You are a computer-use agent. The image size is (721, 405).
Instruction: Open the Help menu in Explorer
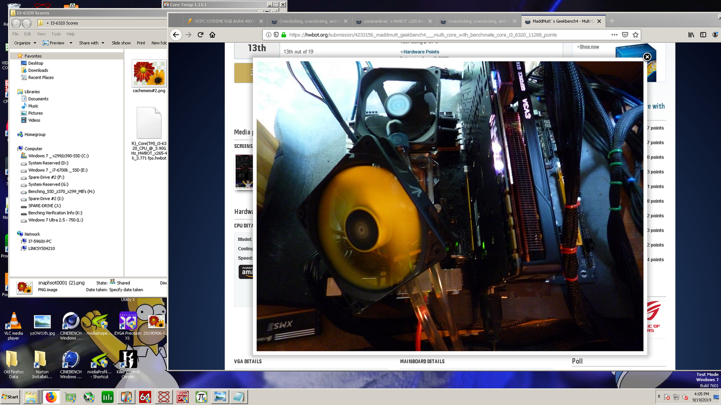pyautogui.click(x=71, y=34)
